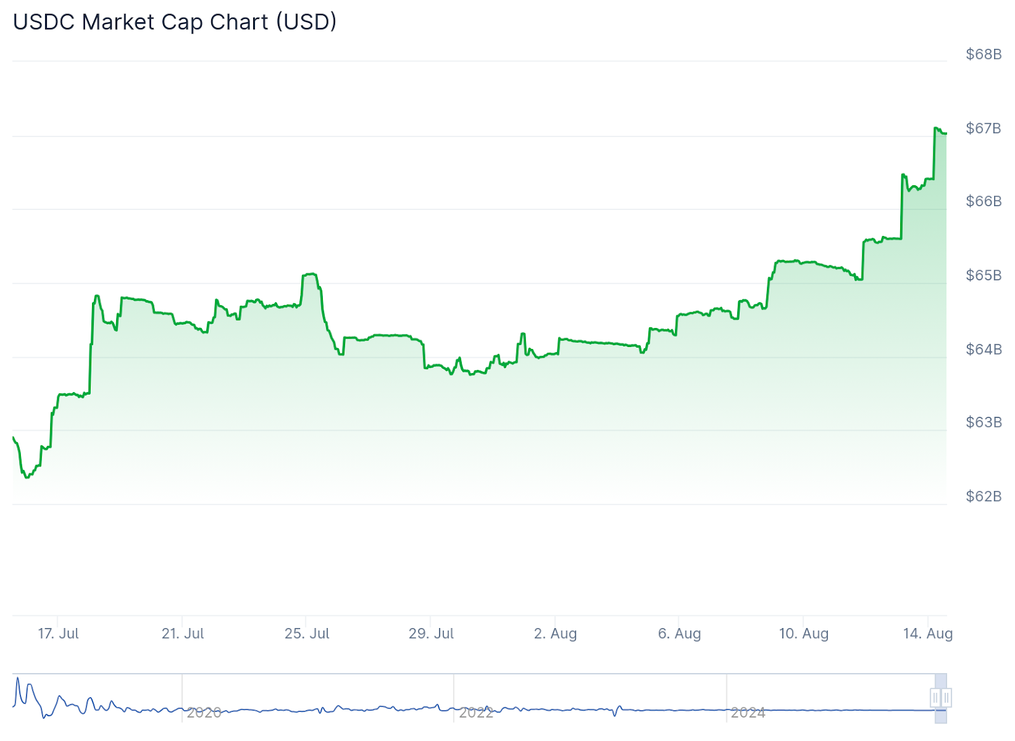Click the left navigator range handle
The width and height of the screenshot is (1015, 741).
tap(935, 698)
